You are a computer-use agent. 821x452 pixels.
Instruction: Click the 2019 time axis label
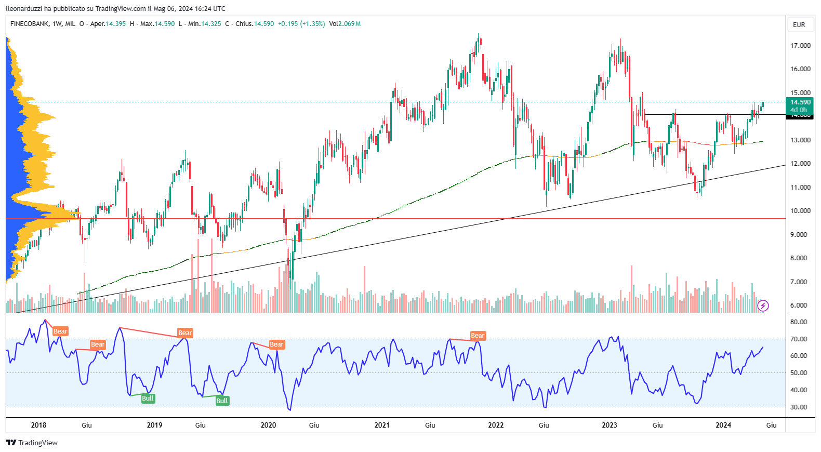point(154,425)
